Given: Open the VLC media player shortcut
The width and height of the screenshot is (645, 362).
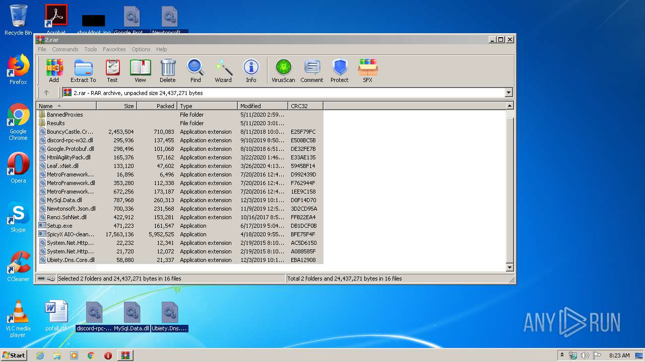Looking at the screenshot, I should 18,319.
